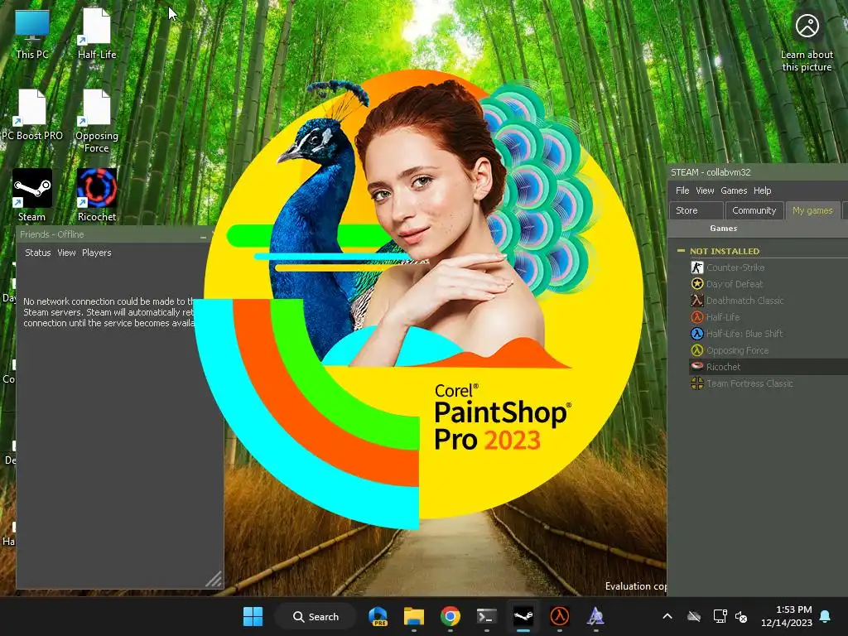Select Counter-Strike in the games list

[735, 267]
